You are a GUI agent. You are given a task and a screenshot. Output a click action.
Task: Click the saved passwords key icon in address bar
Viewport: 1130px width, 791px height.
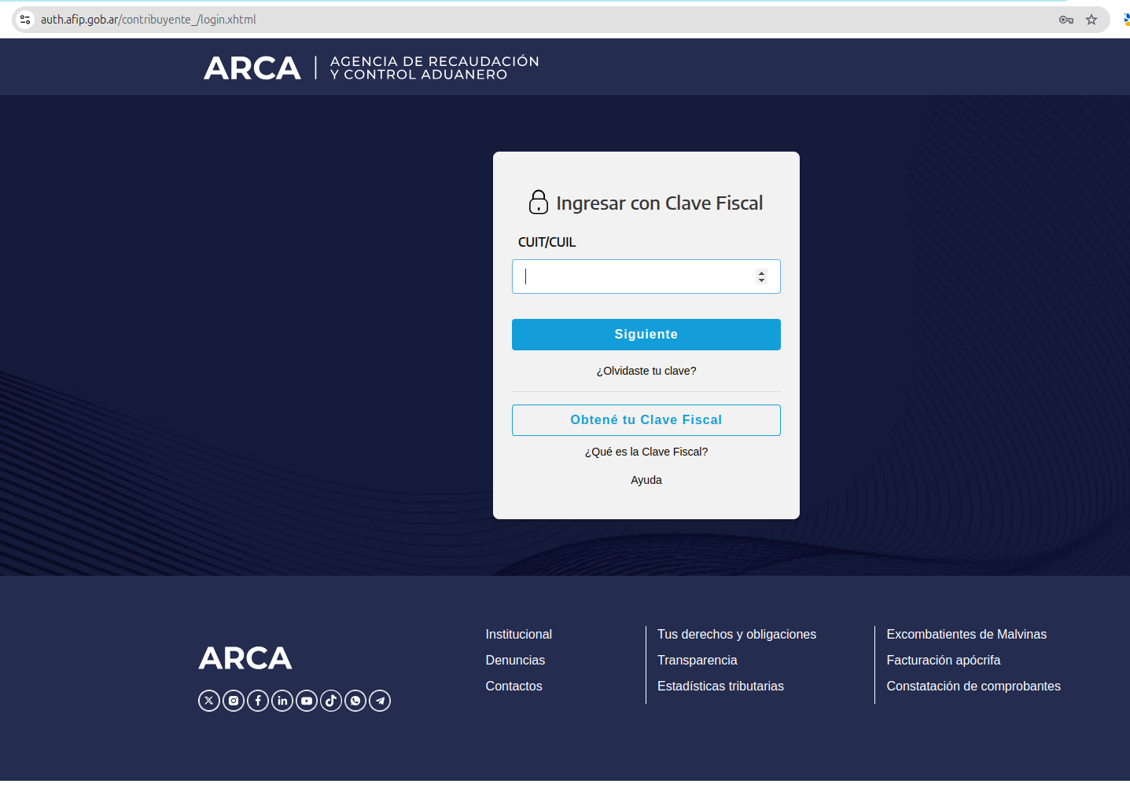pos(1066,20)
